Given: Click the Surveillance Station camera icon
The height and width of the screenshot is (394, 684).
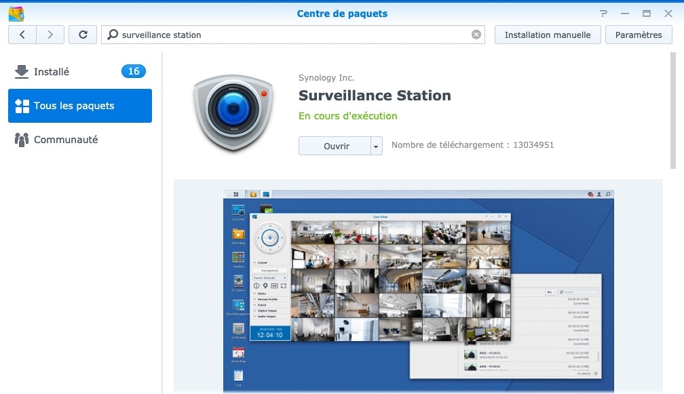Looking at the screenshot, I should [233, 113].
